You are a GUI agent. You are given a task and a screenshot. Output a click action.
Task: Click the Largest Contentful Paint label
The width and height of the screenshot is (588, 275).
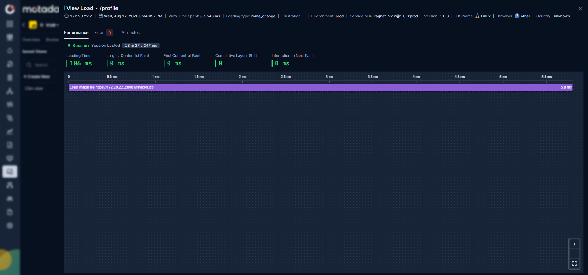(128, 56)
